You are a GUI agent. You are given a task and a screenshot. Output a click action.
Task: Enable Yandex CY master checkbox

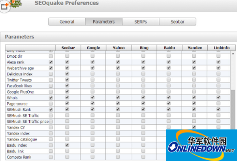point(51,127)
